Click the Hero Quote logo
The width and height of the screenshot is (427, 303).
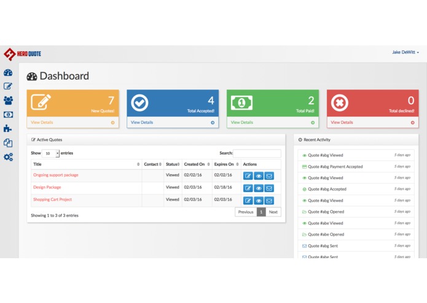22,54
